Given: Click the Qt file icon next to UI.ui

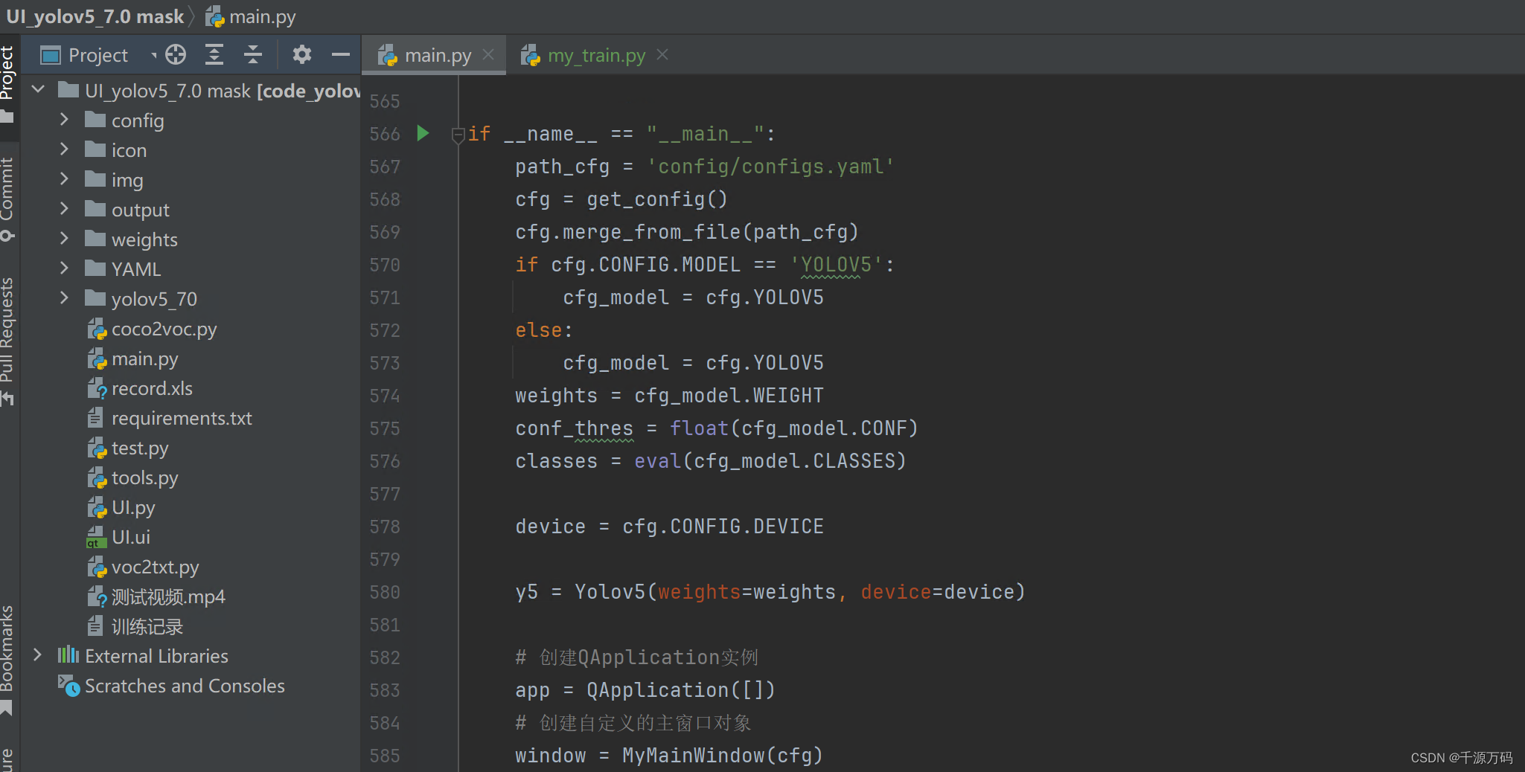Looking at the screenshot, I should pyautogui.click(x=95, y=537).
